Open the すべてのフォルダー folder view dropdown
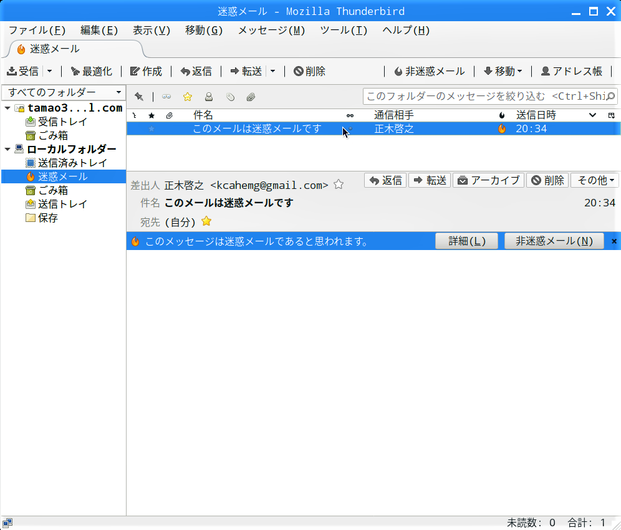The height and width of the screenshot is (530, 621). pyautogui.click(x=64, y=92)
